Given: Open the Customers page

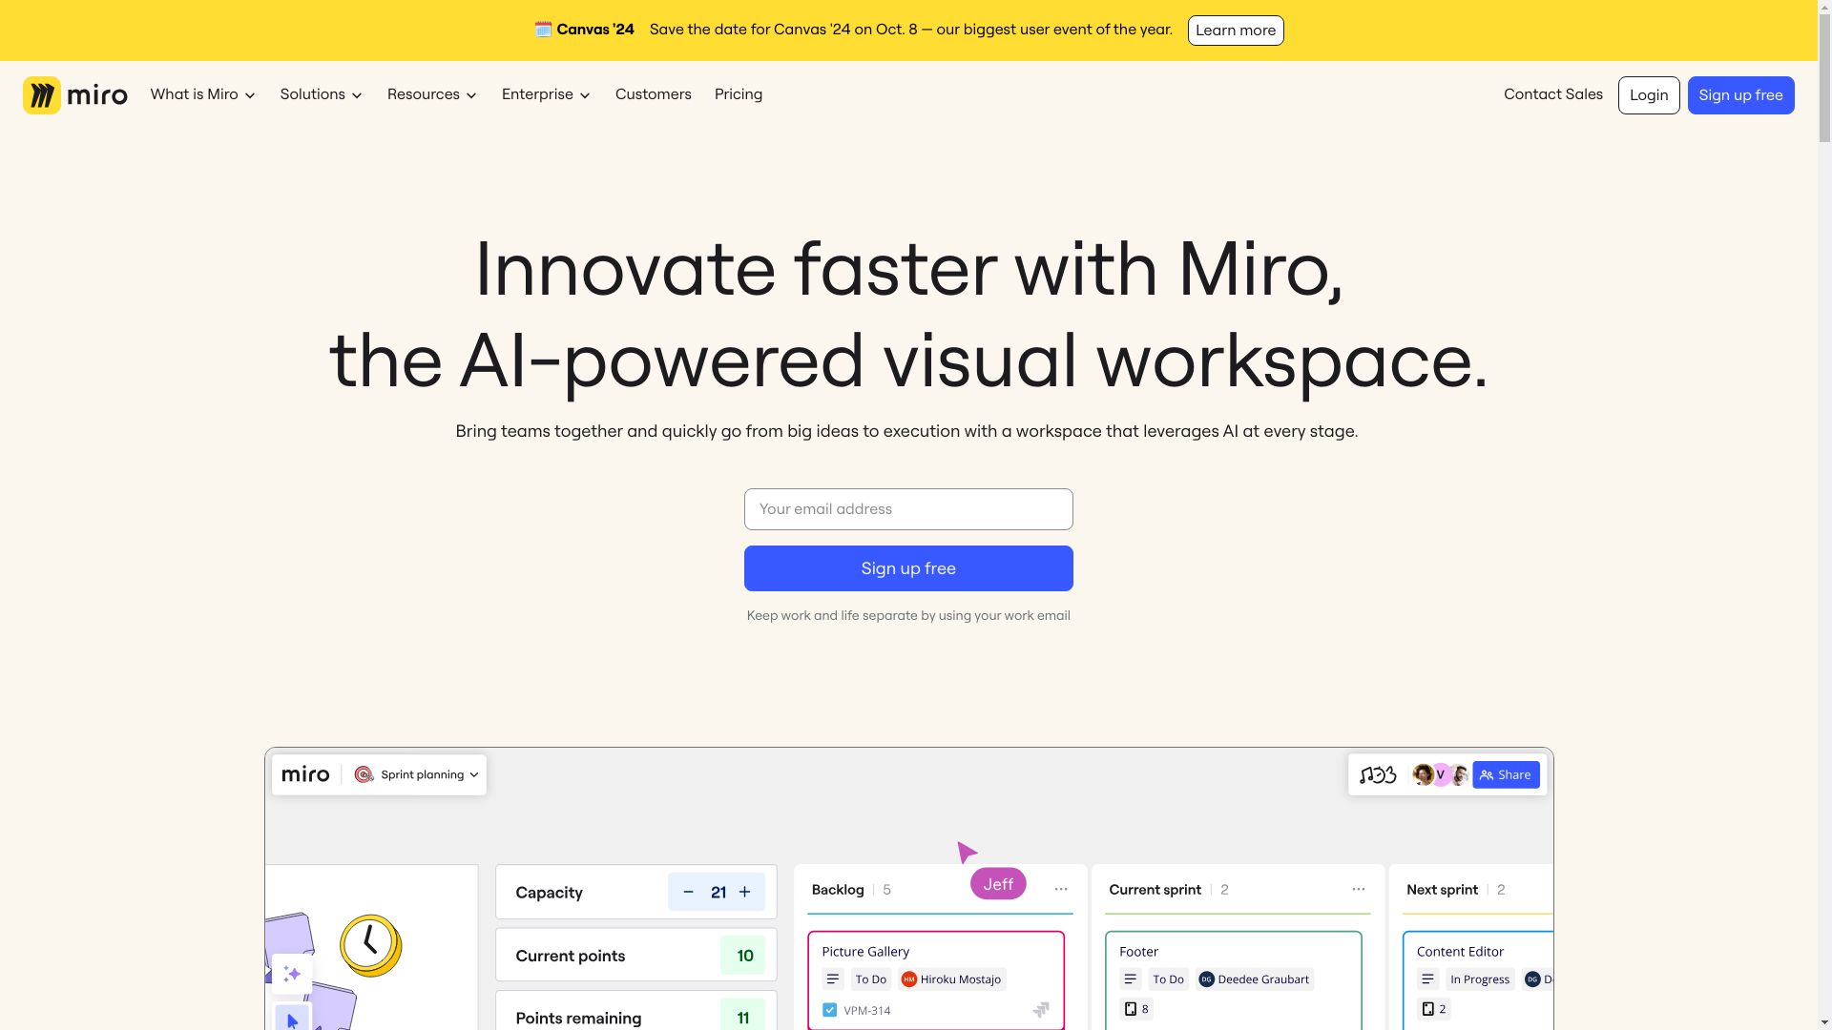Looking at the screenshot, I should click(654, 94).
